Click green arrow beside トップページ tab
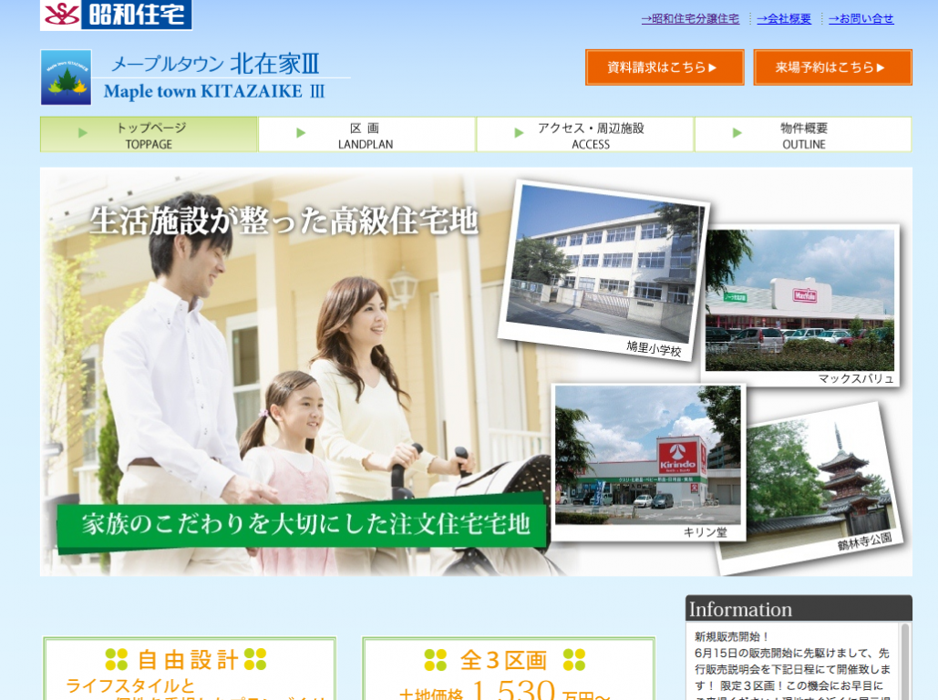 pyautogui.click(x=83, y=133)
